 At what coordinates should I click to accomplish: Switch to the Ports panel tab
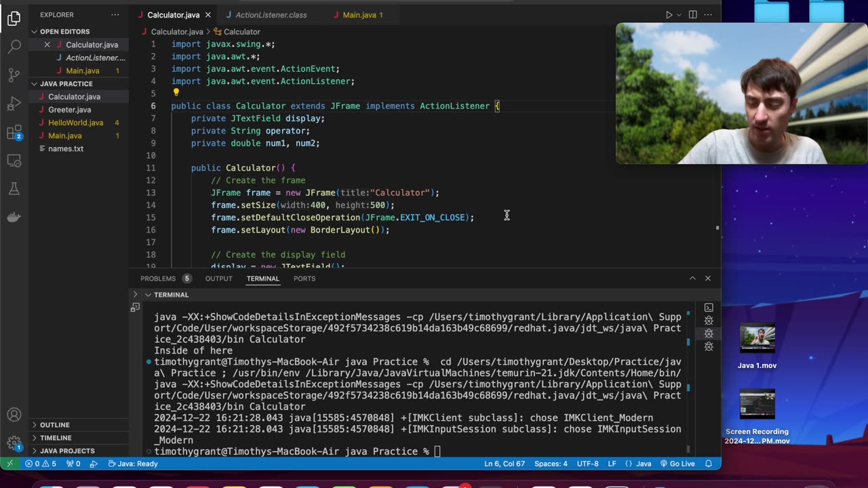304,279
